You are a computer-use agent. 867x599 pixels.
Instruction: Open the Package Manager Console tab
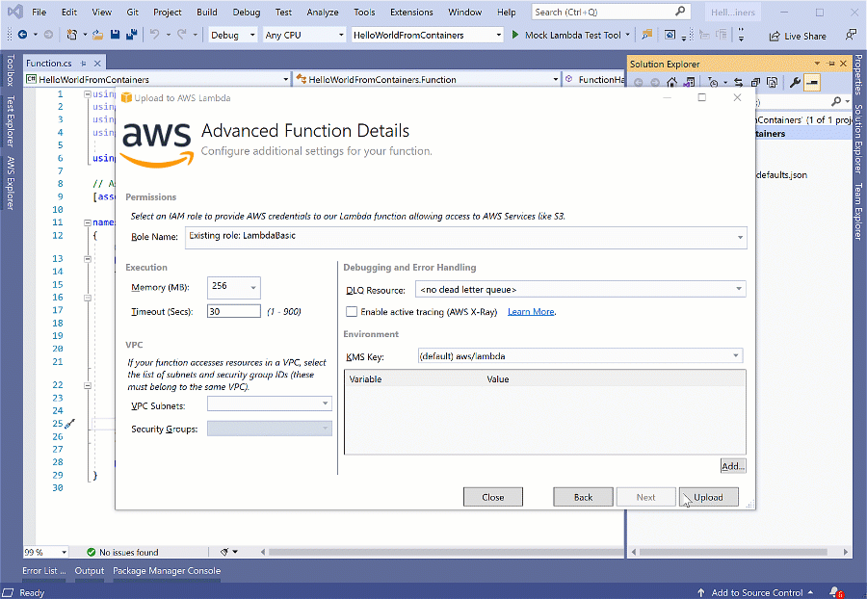[167, 571]
